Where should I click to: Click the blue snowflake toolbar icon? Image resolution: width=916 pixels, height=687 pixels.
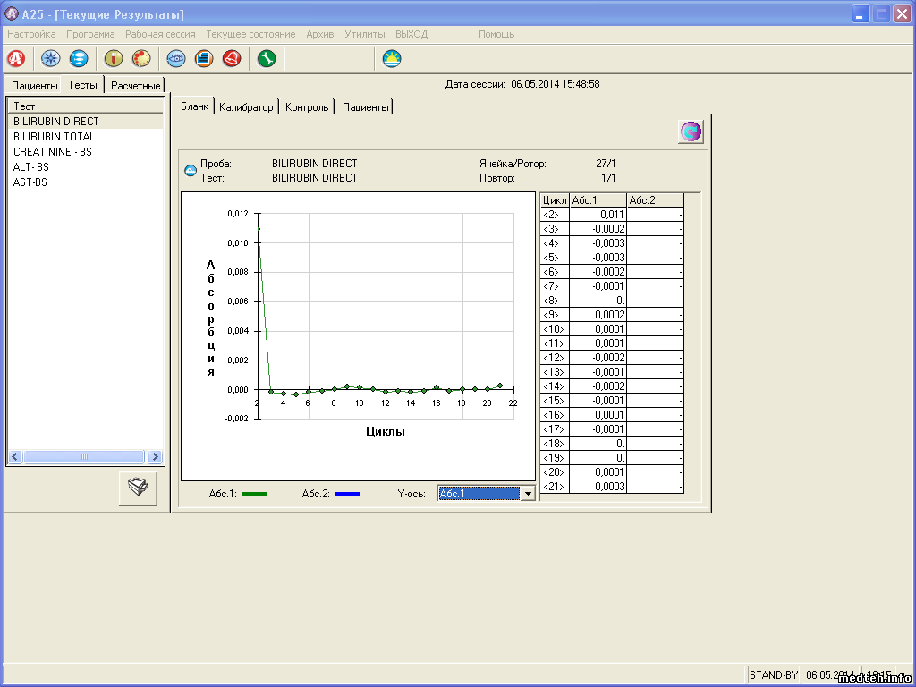click(x=52, y=59)
